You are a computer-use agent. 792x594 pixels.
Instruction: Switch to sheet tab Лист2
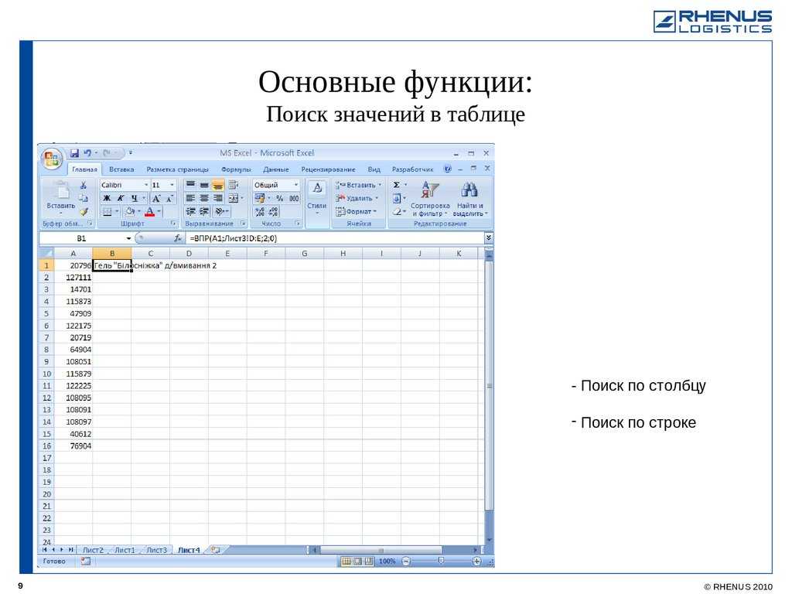[x=93, y=550]
